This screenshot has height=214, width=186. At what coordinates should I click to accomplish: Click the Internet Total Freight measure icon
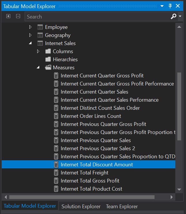pos(56,173)
